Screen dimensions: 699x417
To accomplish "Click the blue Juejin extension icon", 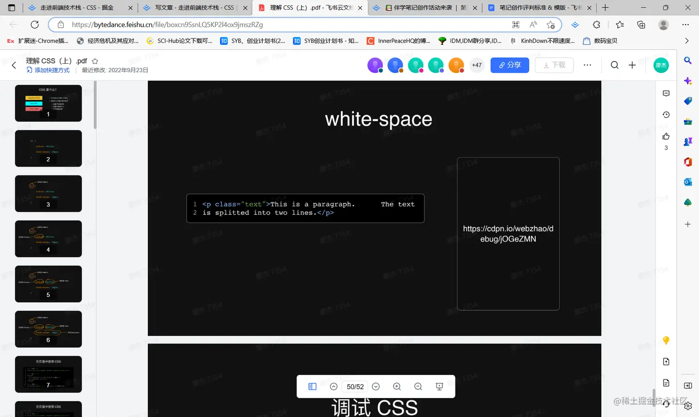I will [575, 25].
